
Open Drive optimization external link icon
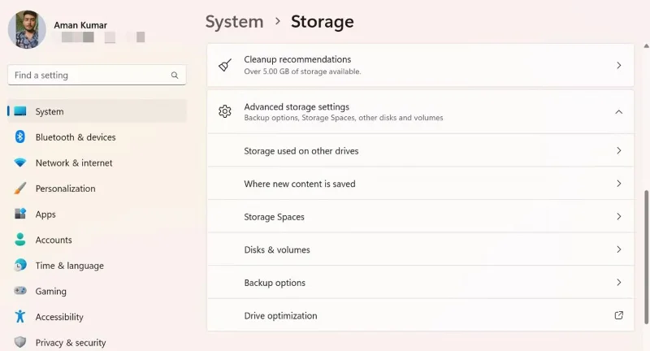pos(618,315)
